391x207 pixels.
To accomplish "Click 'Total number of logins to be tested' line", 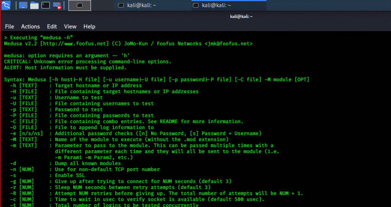I will tap(127, 205).
